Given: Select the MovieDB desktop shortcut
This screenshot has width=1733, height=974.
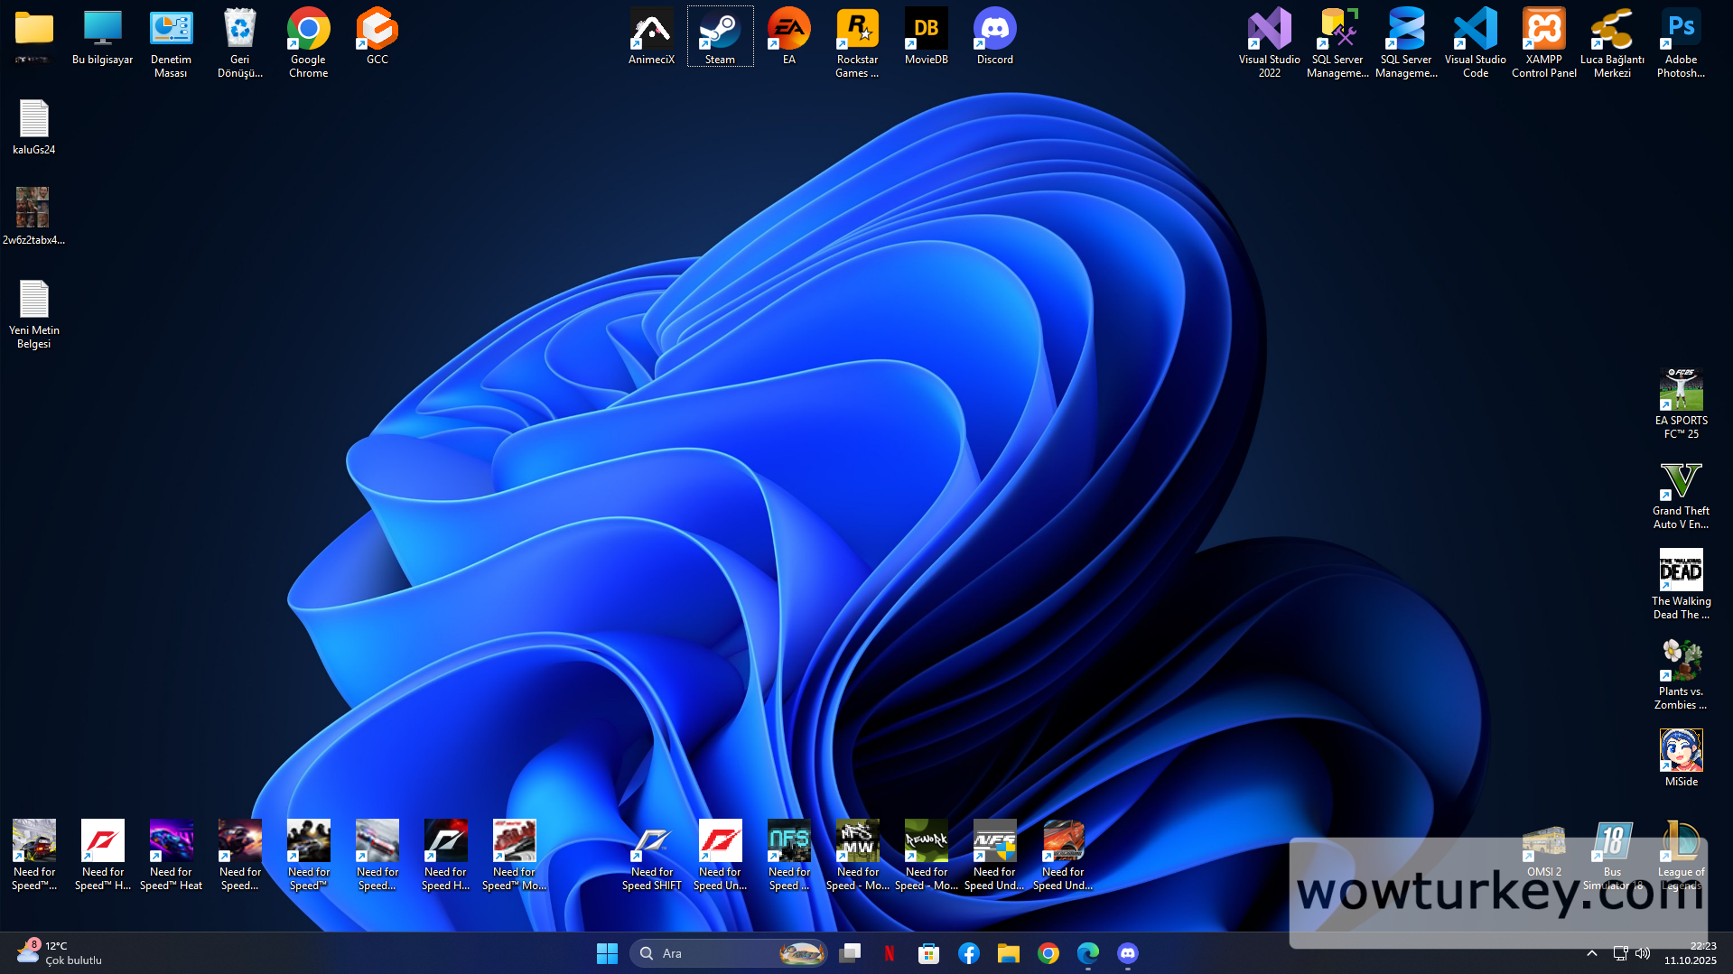Looking at the screenshot, I should tap(926, 36).
